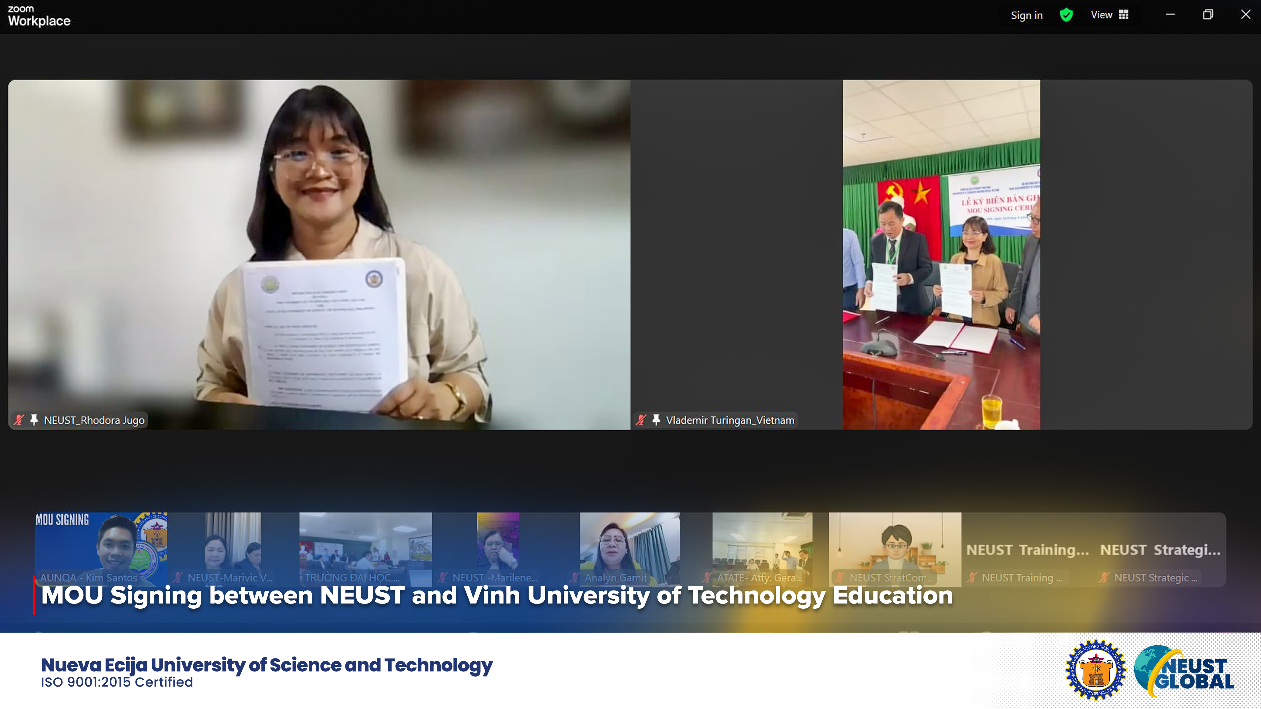Image resolution: width=1261 pixels, height=709 pixels.
Task: Select ATATE- Atty. Gera participant thumbnail
Action: (763, 550)
